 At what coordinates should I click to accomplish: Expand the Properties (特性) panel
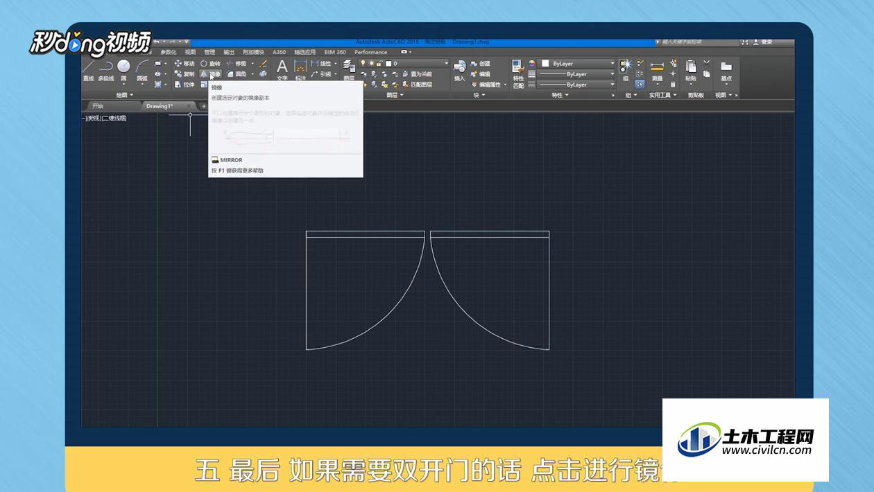[x=560, y=95]
